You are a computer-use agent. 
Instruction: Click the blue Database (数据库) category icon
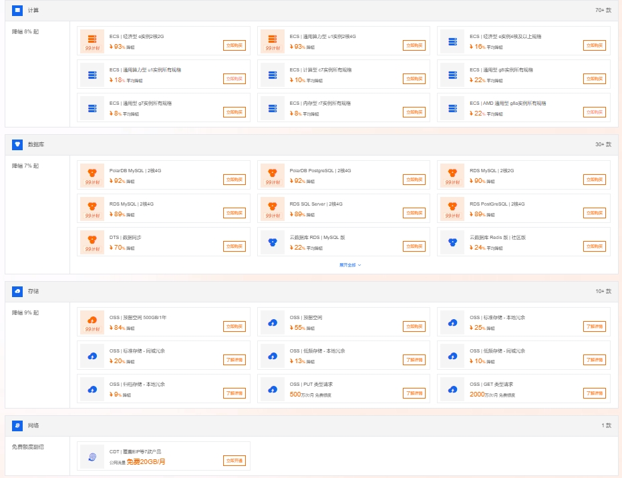click(17, 145)
